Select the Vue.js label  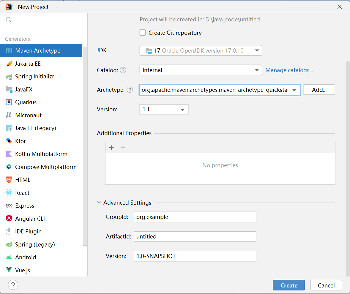click(23, 270)
